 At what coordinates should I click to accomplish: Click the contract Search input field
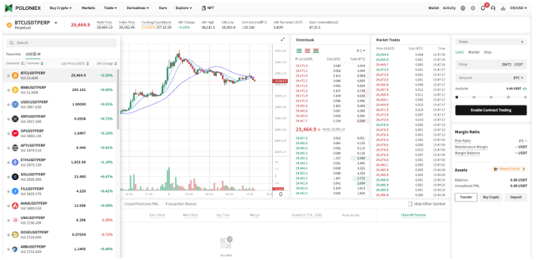click(x=62, y=43)
